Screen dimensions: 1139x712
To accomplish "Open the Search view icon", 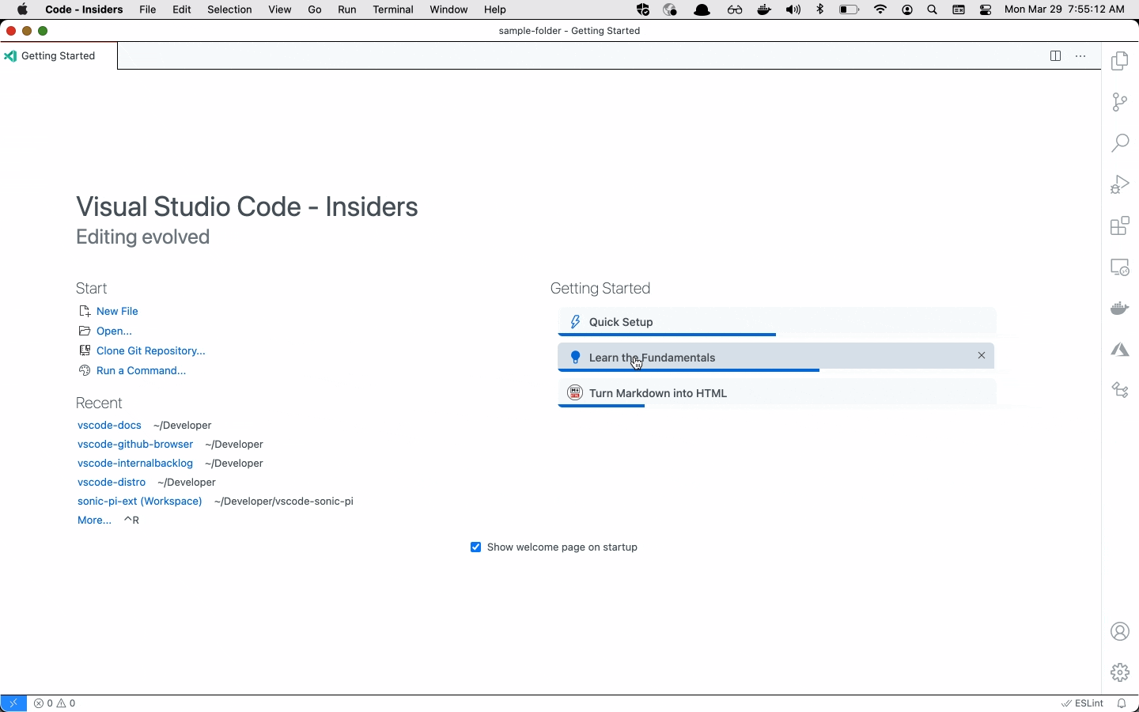I will click(1121, 144).
